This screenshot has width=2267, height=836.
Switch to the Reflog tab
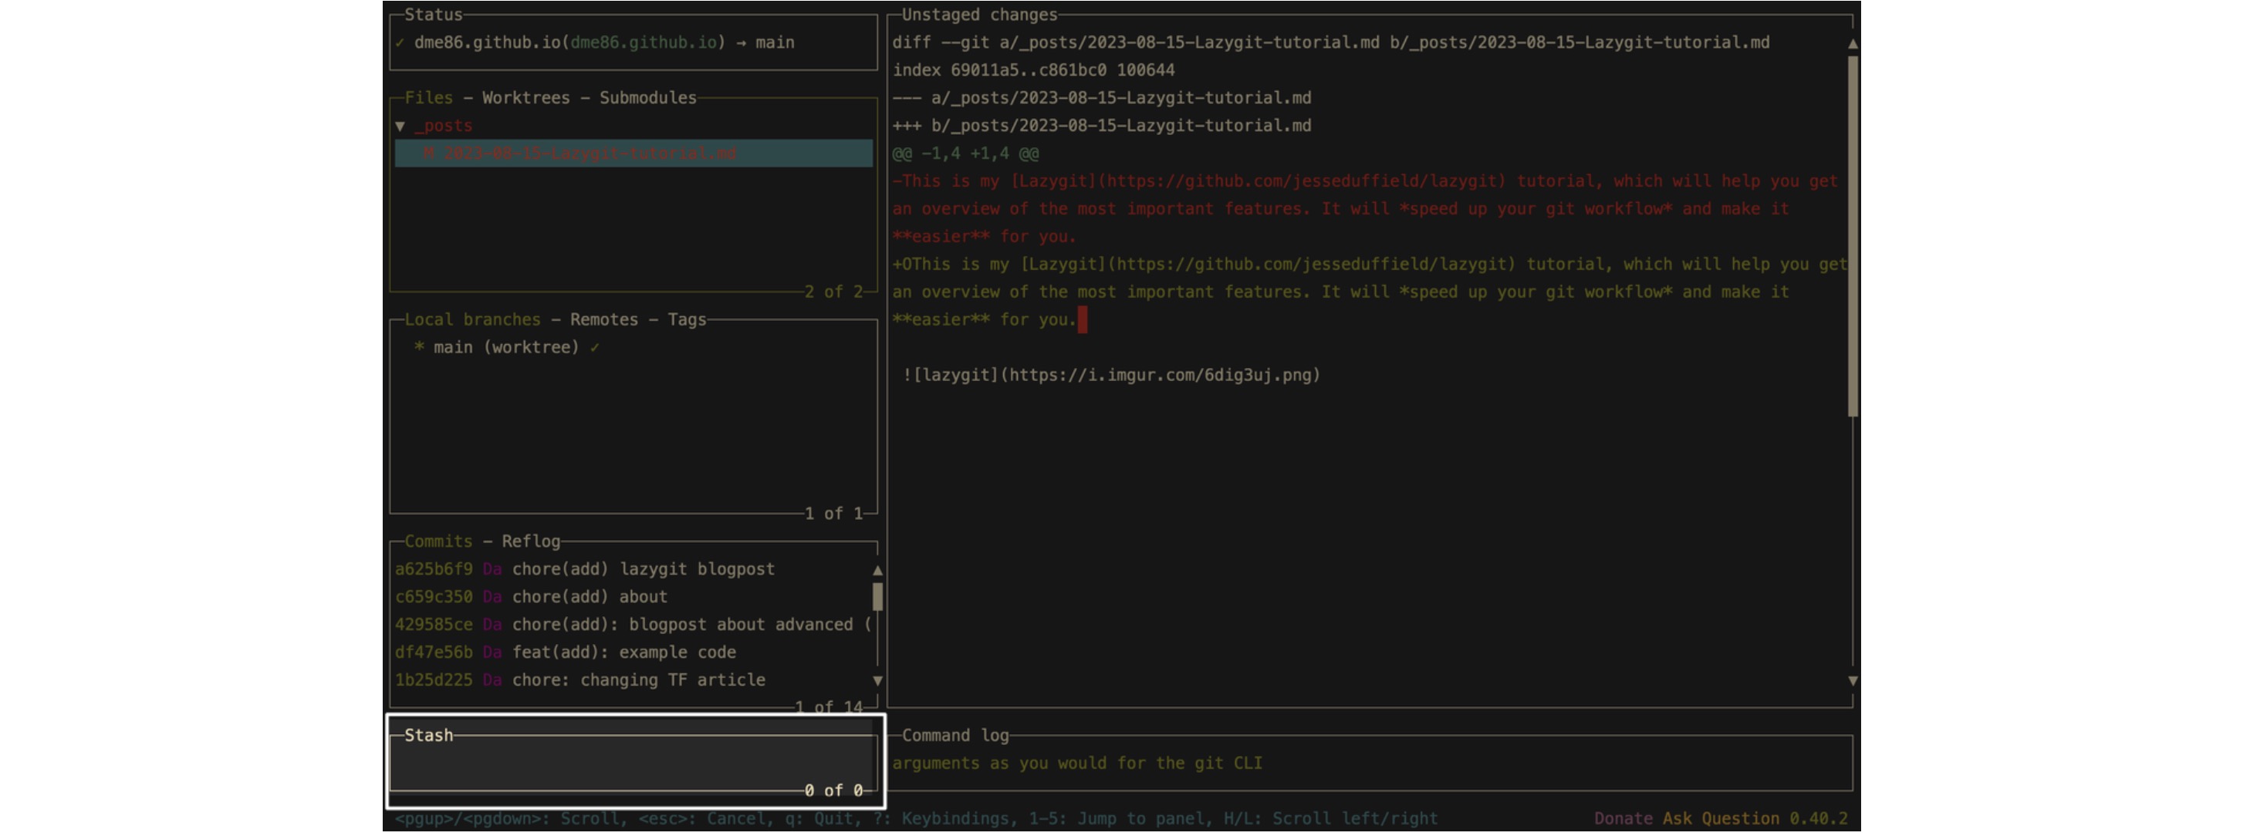[531, 541]
